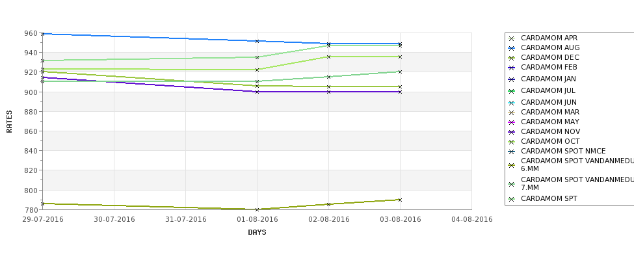Click the CARDAMOM NOV legend marker icon
Screen dimensions: 634x279
coord(512,132)
